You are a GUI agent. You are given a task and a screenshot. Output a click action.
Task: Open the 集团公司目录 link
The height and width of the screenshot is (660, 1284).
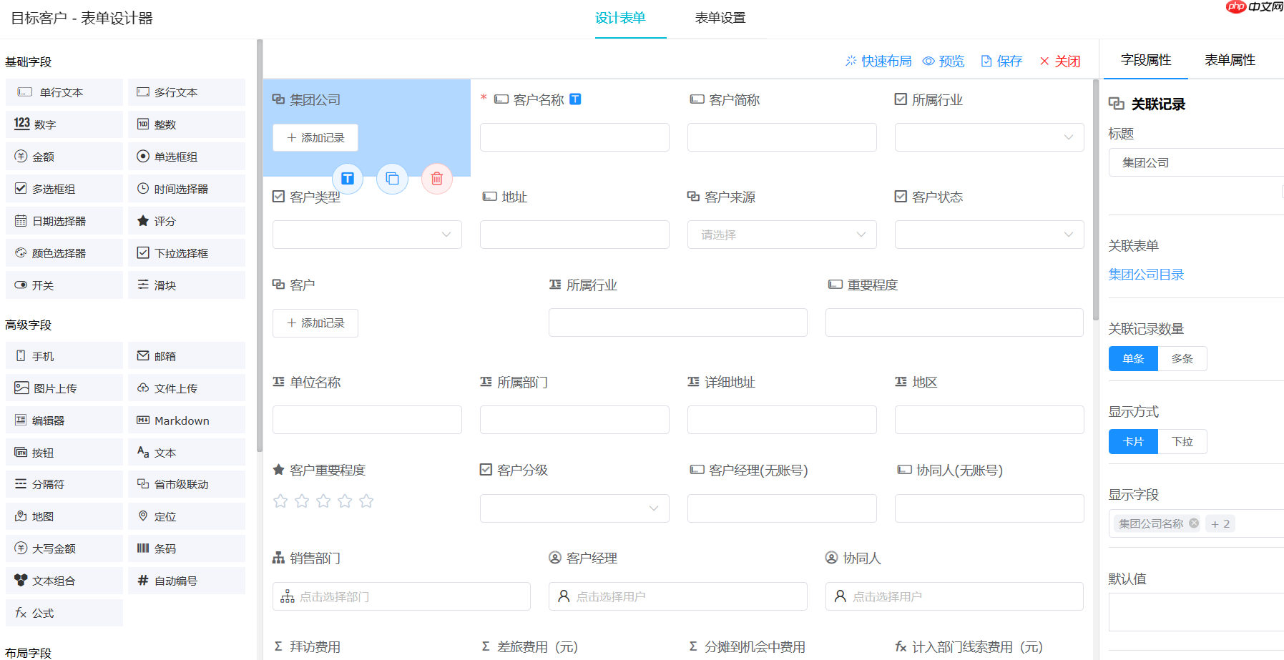point(1146,274)
